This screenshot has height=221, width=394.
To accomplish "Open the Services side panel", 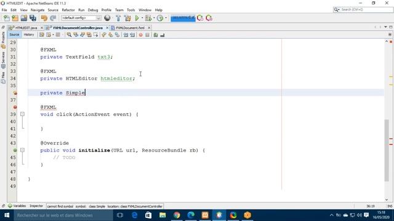I will (3, 60).
